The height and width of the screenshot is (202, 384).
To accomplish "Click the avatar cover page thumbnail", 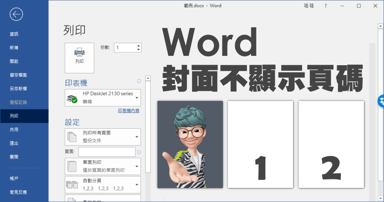I will pos(190,144).
